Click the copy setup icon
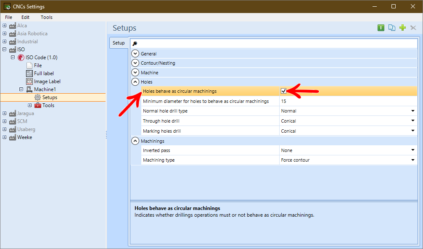 [x=392, y=28]
